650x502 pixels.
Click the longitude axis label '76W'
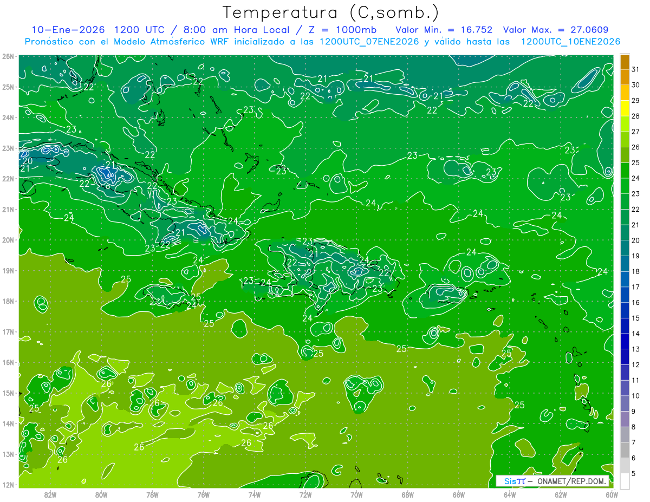(x=204, y=494)
